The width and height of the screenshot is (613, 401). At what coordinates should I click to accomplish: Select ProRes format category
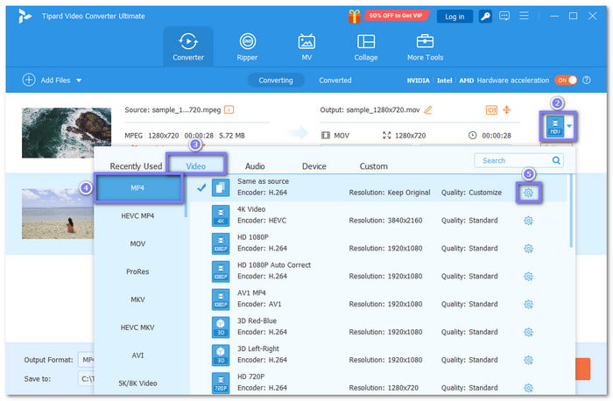click(137, 271)
